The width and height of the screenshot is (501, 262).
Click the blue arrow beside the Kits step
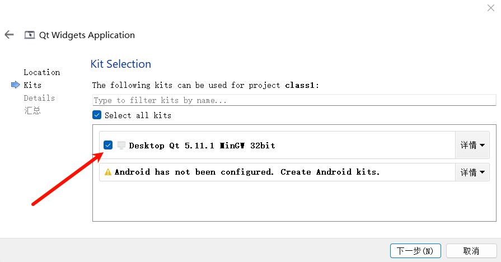pos(15,85)
